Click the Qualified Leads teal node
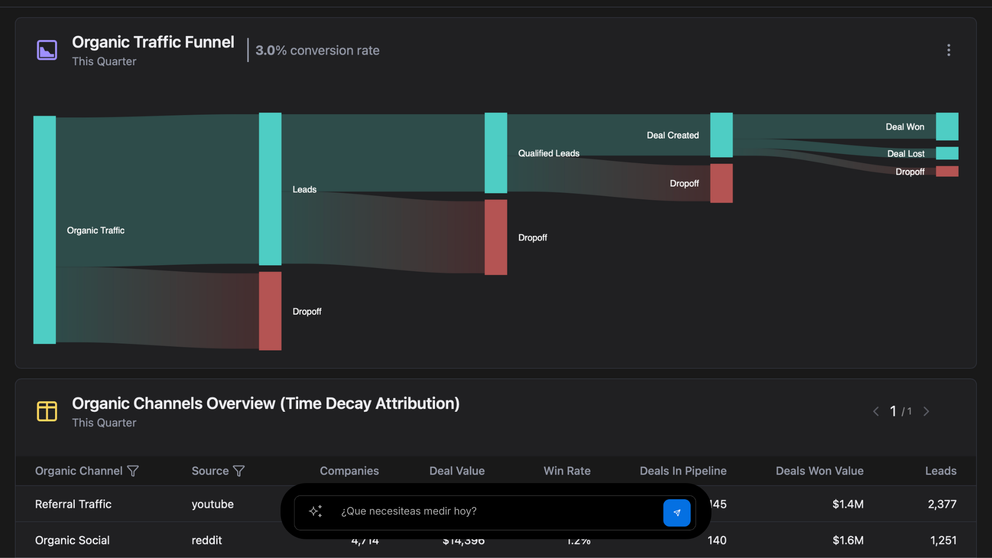Viewport: 992px width, 558px height. (x=495, y=153)
